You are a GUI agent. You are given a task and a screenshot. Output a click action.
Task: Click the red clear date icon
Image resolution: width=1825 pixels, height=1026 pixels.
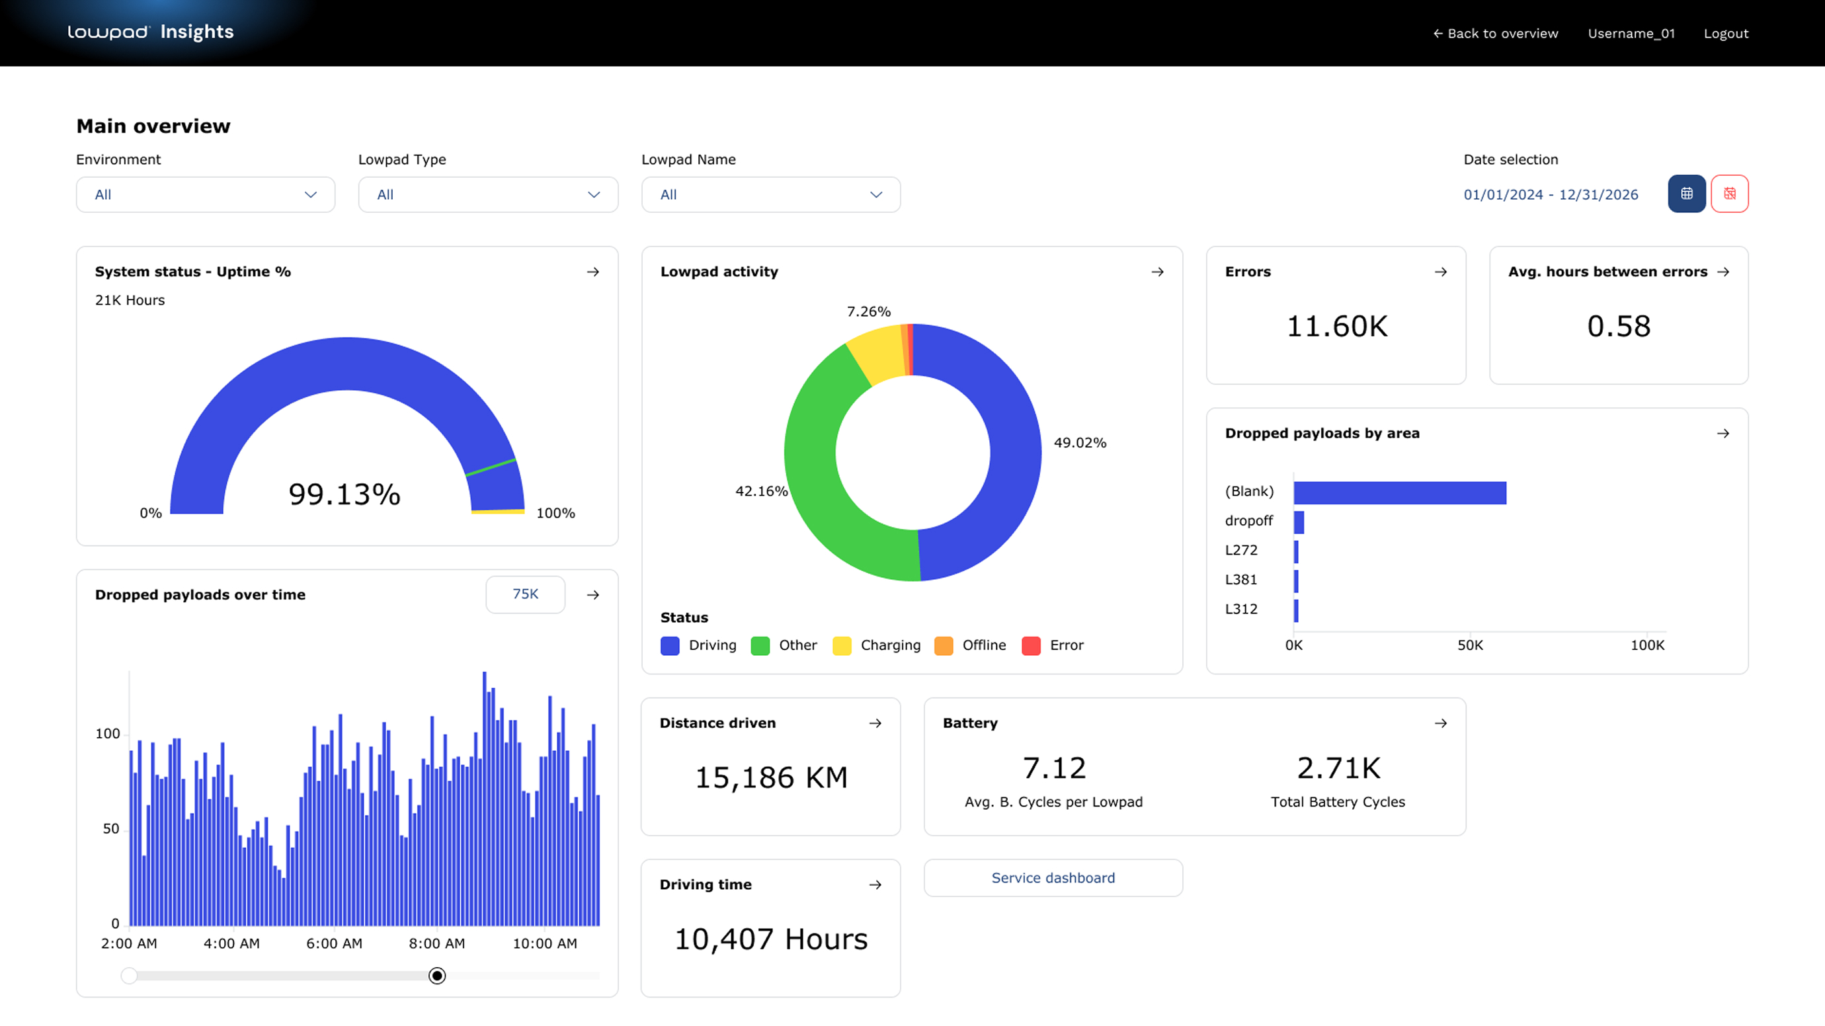click(1729, 194)
